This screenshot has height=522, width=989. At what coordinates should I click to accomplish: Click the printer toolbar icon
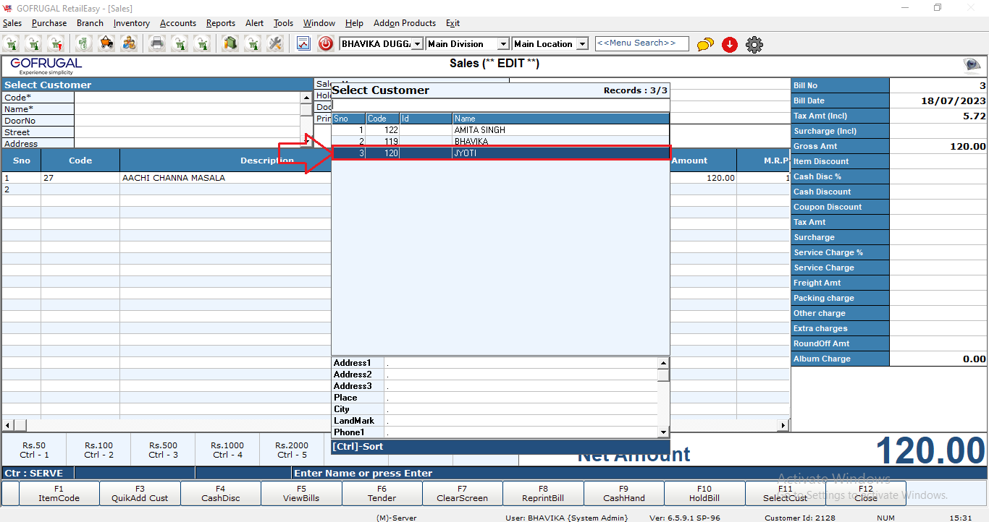[157, 44]
